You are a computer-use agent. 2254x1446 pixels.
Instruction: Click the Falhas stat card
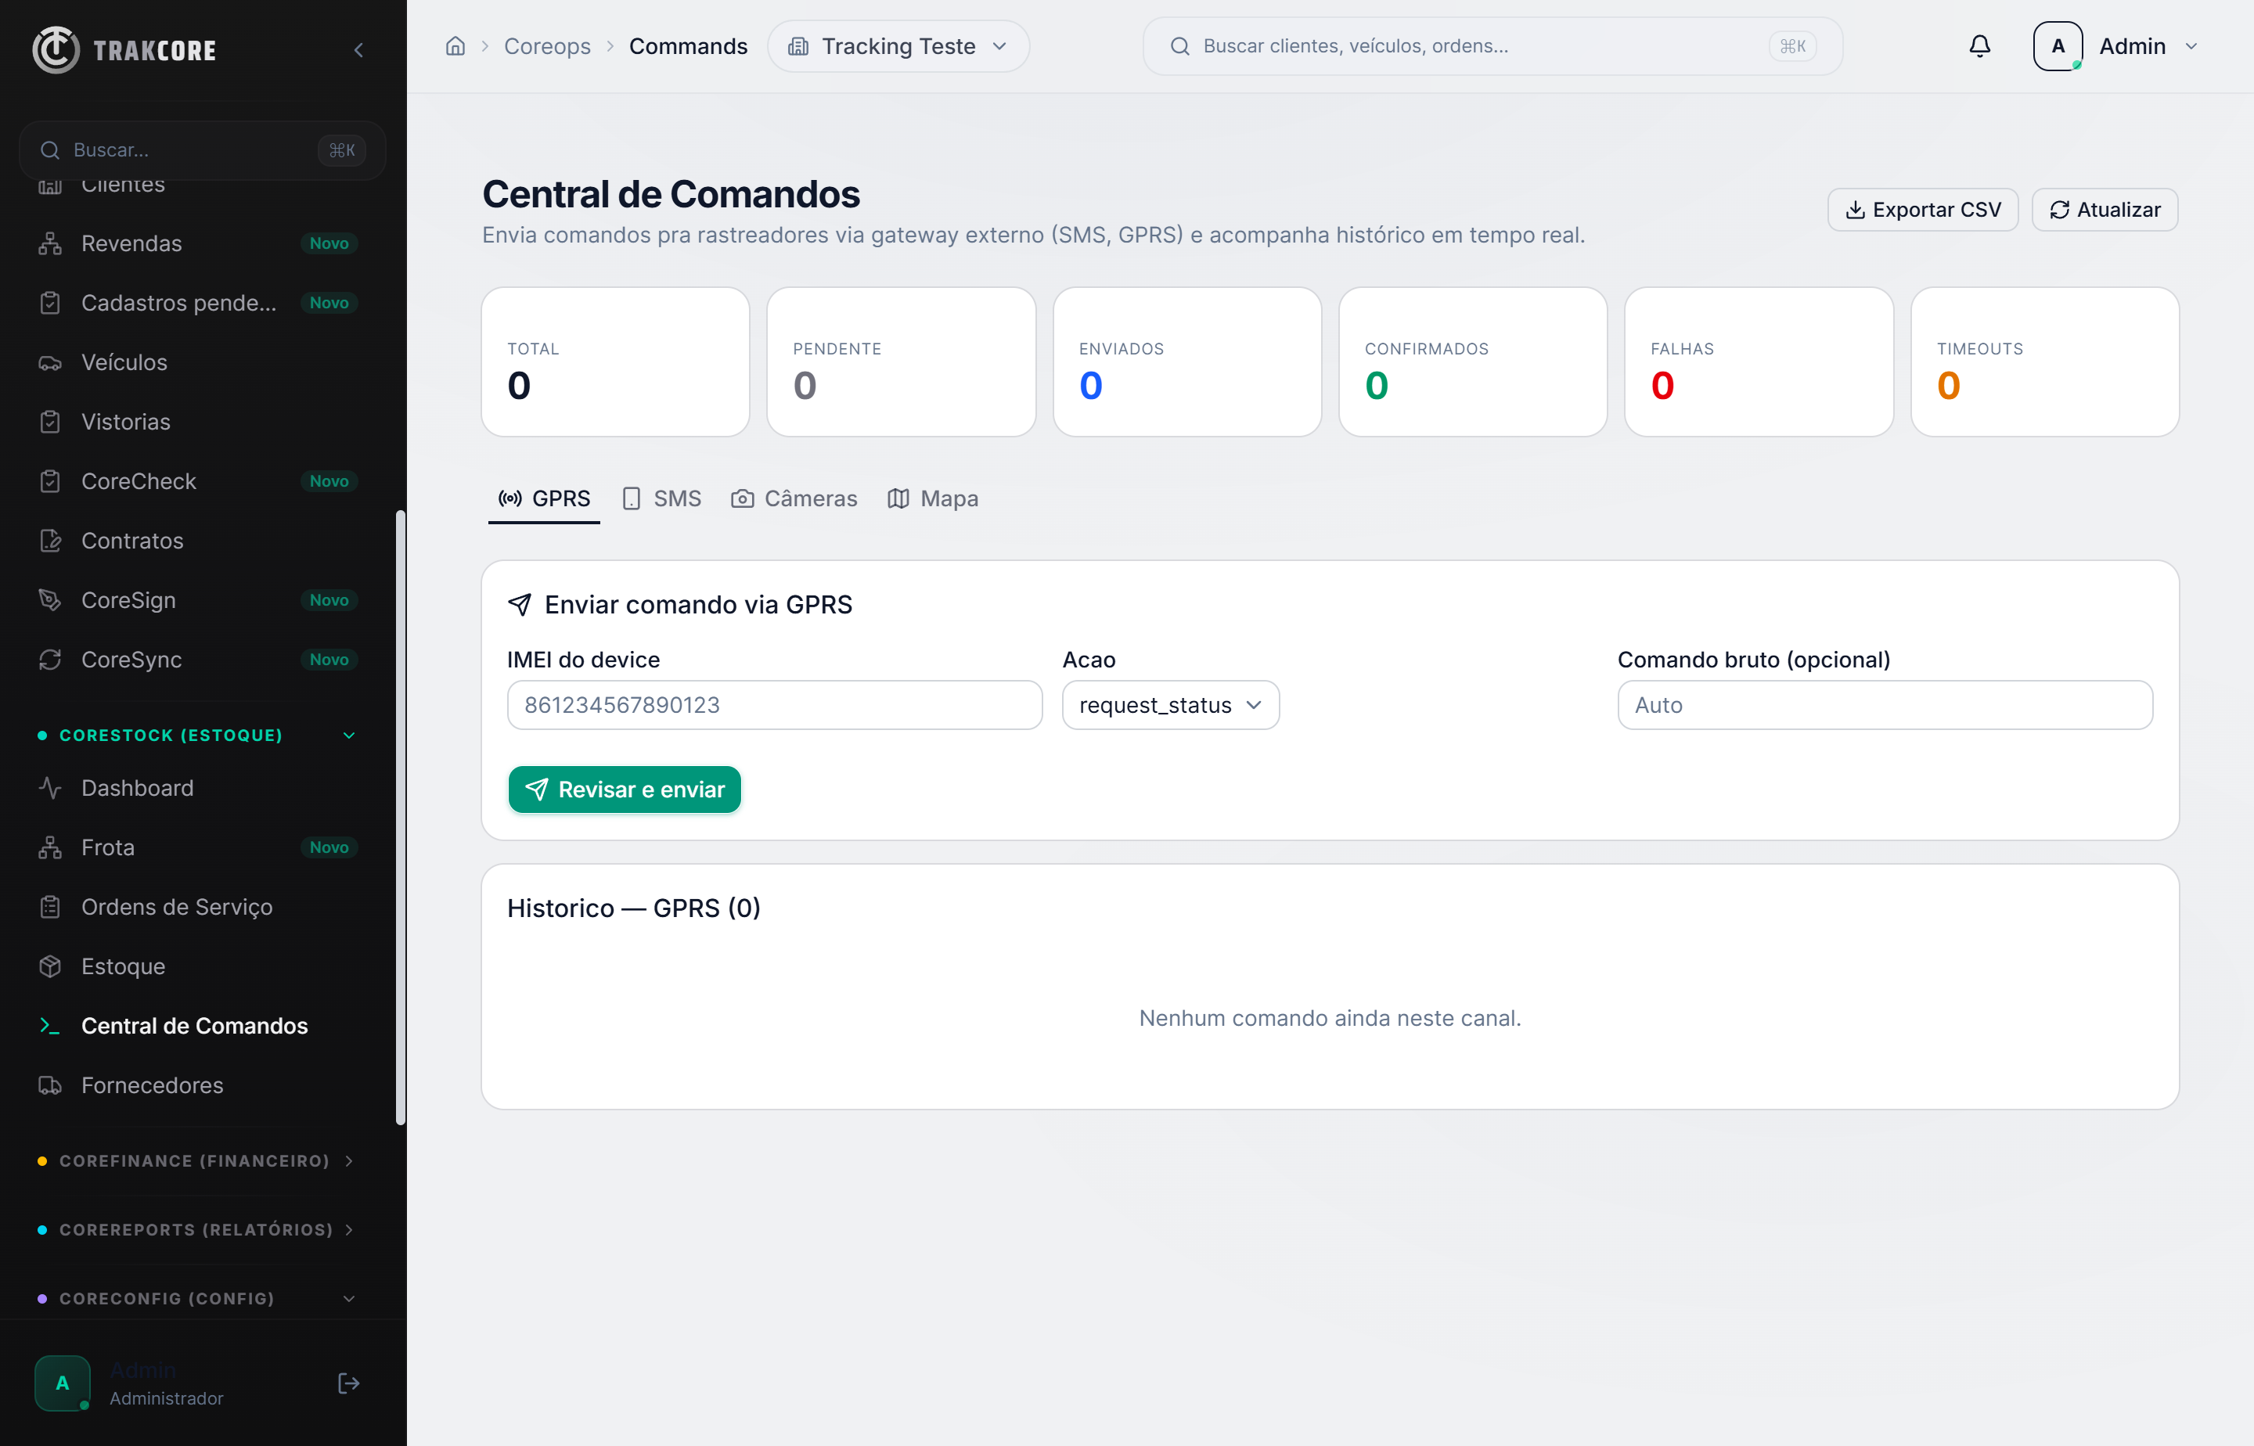point(1759,361)
